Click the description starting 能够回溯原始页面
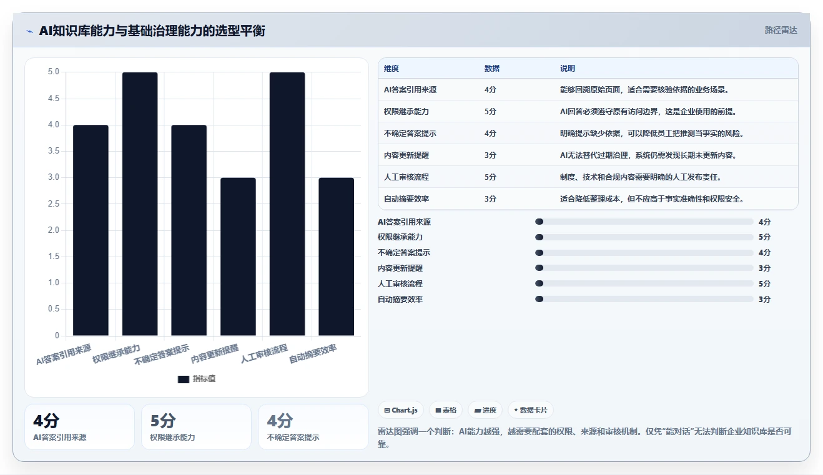The width and height of the screenshot is (823, 475). (x=645, y=90)
